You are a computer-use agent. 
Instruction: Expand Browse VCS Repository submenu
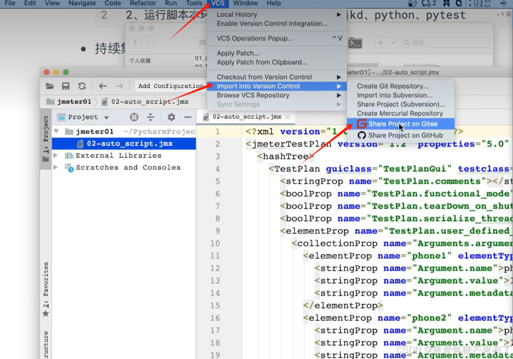pos(339,95)
